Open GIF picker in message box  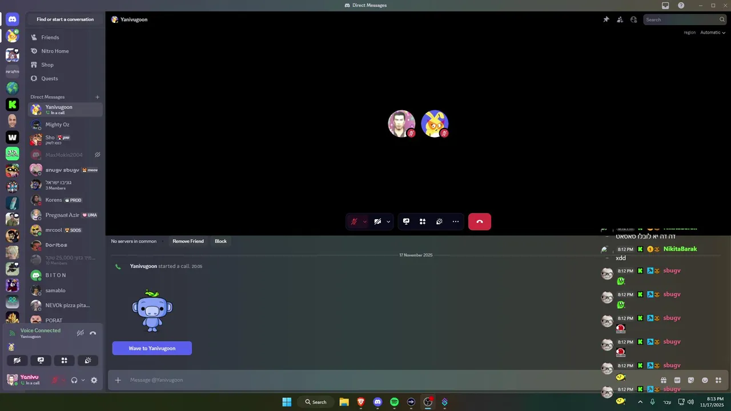pyautogui.click(x=677, y=380)
